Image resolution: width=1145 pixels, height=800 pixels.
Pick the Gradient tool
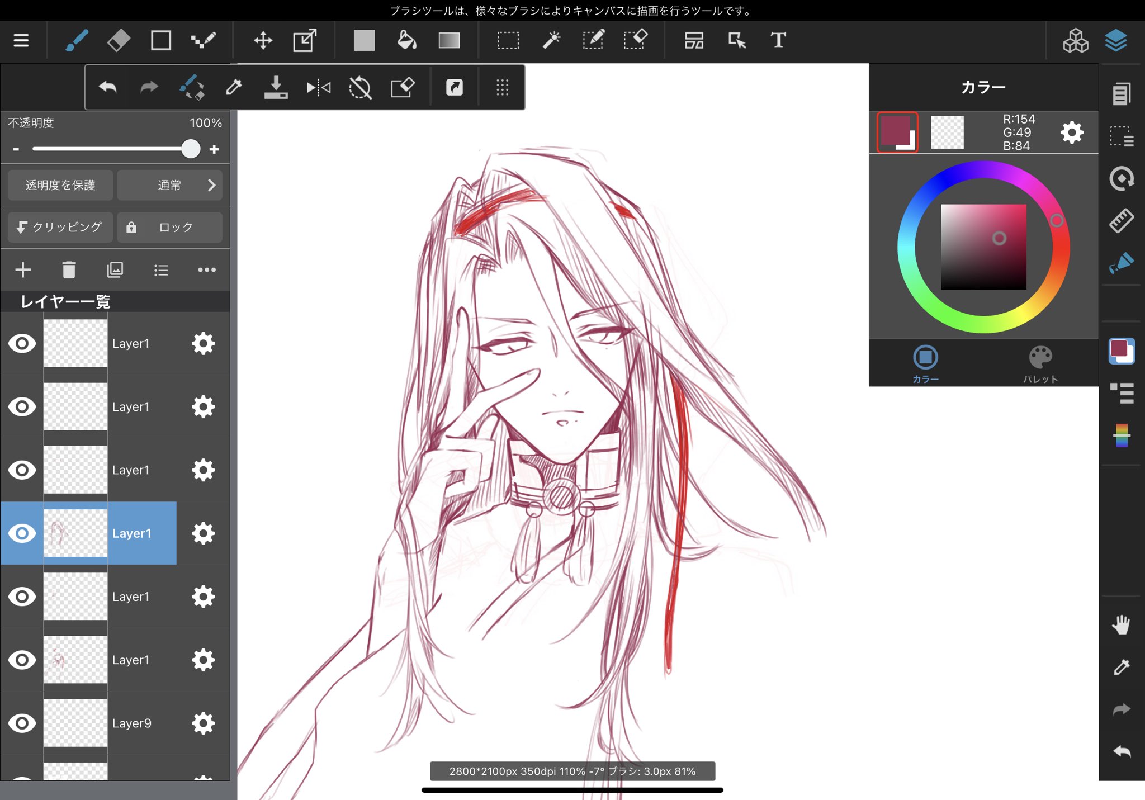pyautogui.click(x=449, y=40)
